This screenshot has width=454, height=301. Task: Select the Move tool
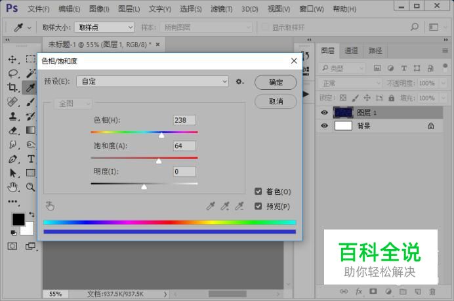pyautogui.click(x=12, y=59)
